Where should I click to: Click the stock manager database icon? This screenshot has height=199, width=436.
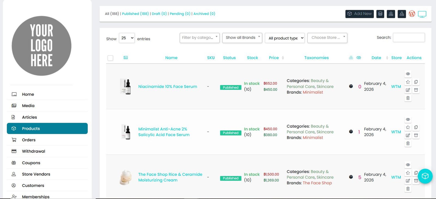tap(380, 14)
